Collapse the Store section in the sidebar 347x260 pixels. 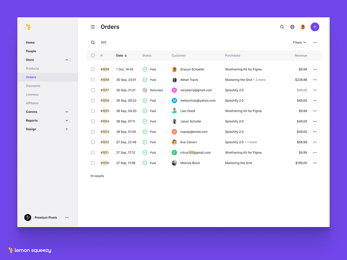pos(67,60)
